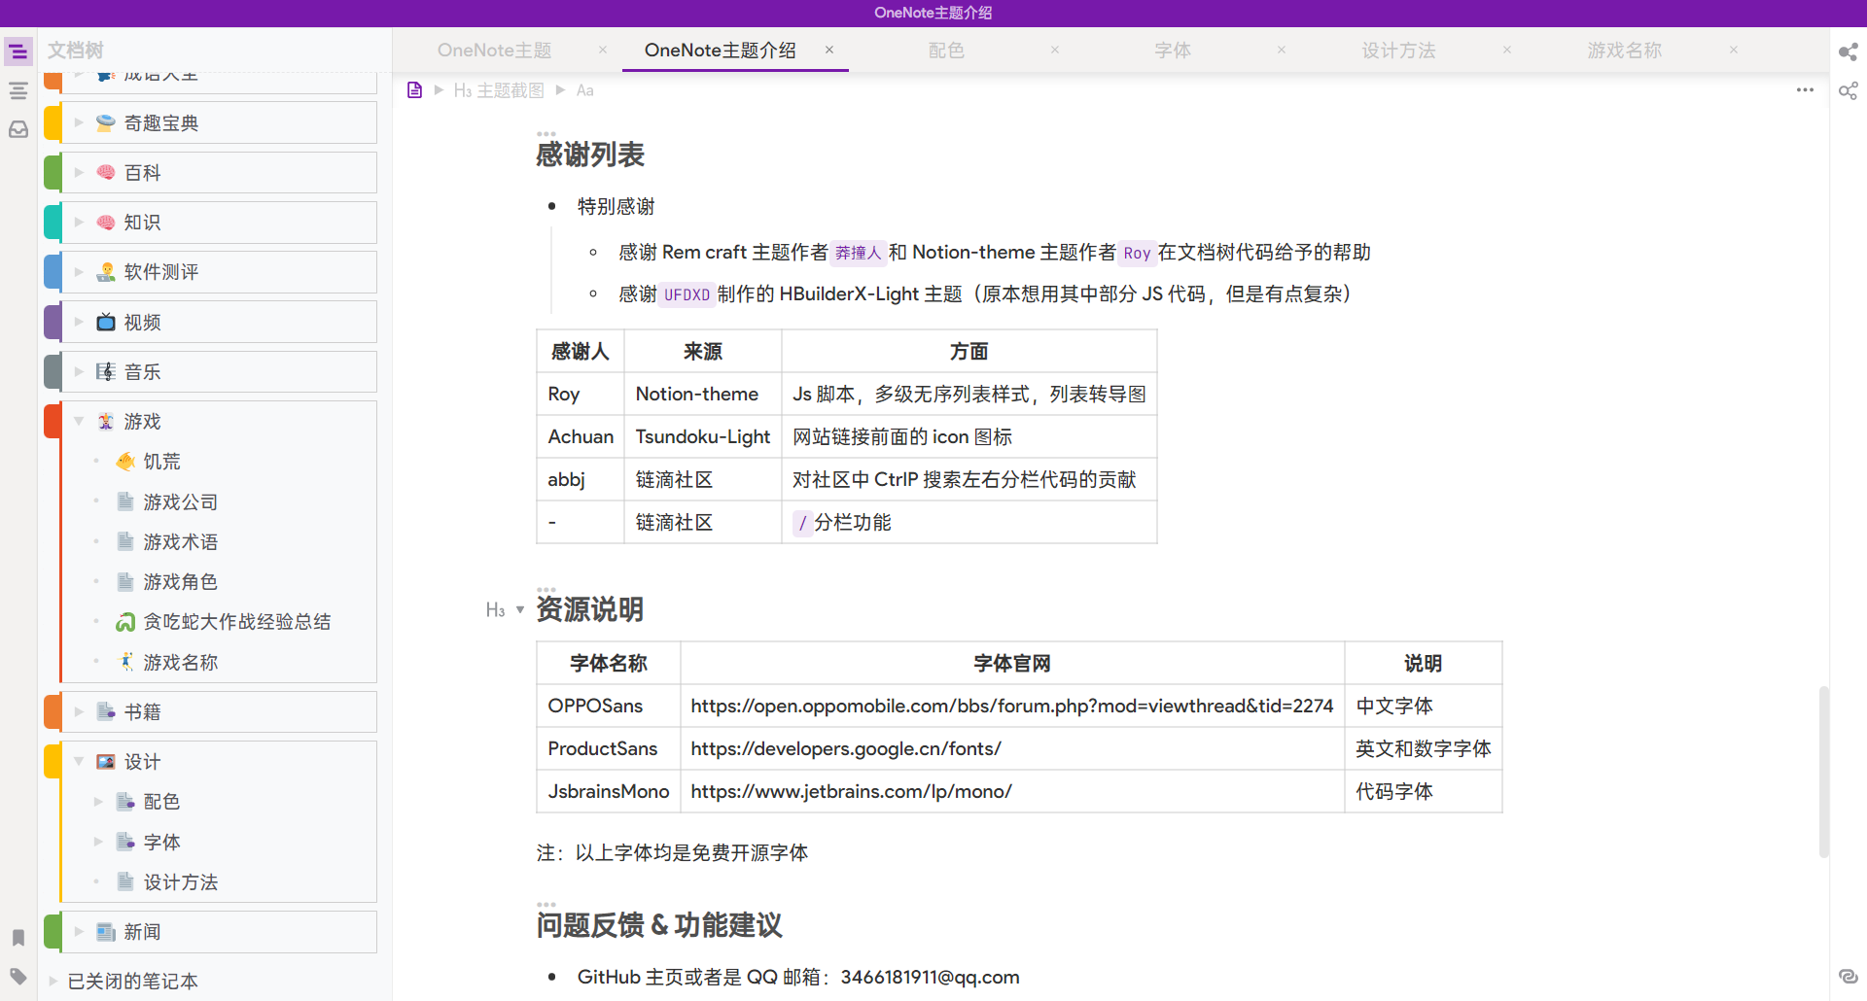Screen dimensions: 1867x1001
Task: Open the Backlinks panel icon at bottom right
Action: tap(1848, 976)
